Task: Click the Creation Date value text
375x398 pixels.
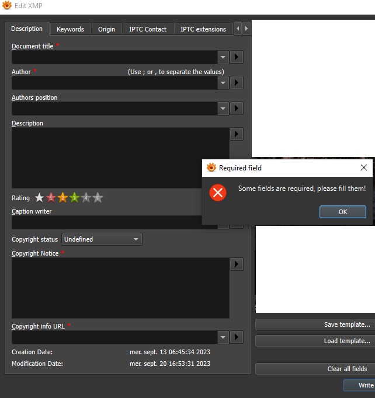Action: [x=170, y=352]
